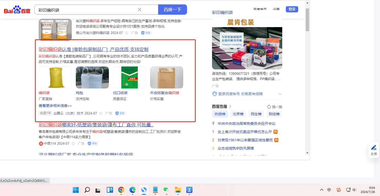Select the 热搜榜 tab
Viewport: 380px width, 196px height.
click(220, 114)
